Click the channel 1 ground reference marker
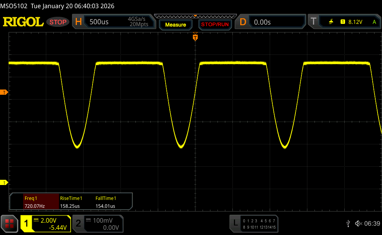The width and height of the screenshot is (382, 235). tap(4, 182)
